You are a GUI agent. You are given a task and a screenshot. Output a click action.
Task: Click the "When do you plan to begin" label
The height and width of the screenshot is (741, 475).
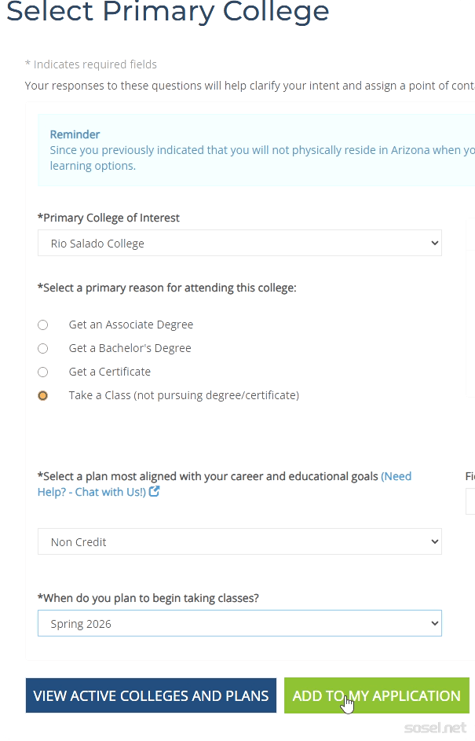pyautogui.click(x=148, y=598)
